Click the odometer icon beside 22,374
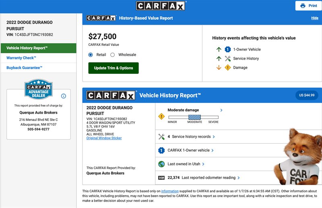This screenshot has height=208, width=322. pyautogui.click(x=161, y=177)
